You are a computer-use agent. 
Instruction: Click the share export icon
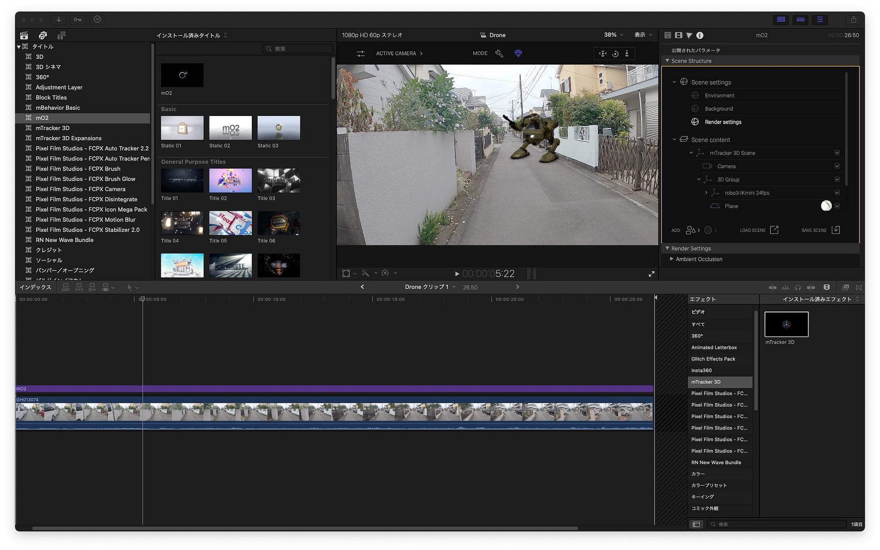tap(853, 19)
